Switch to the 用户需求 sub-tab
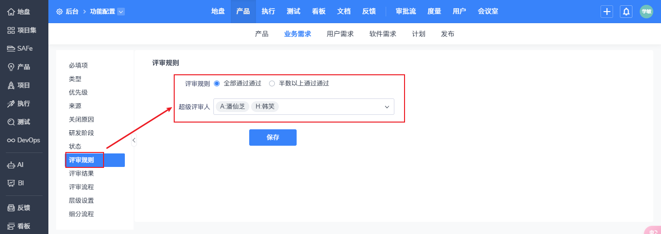 click(340, 34)
